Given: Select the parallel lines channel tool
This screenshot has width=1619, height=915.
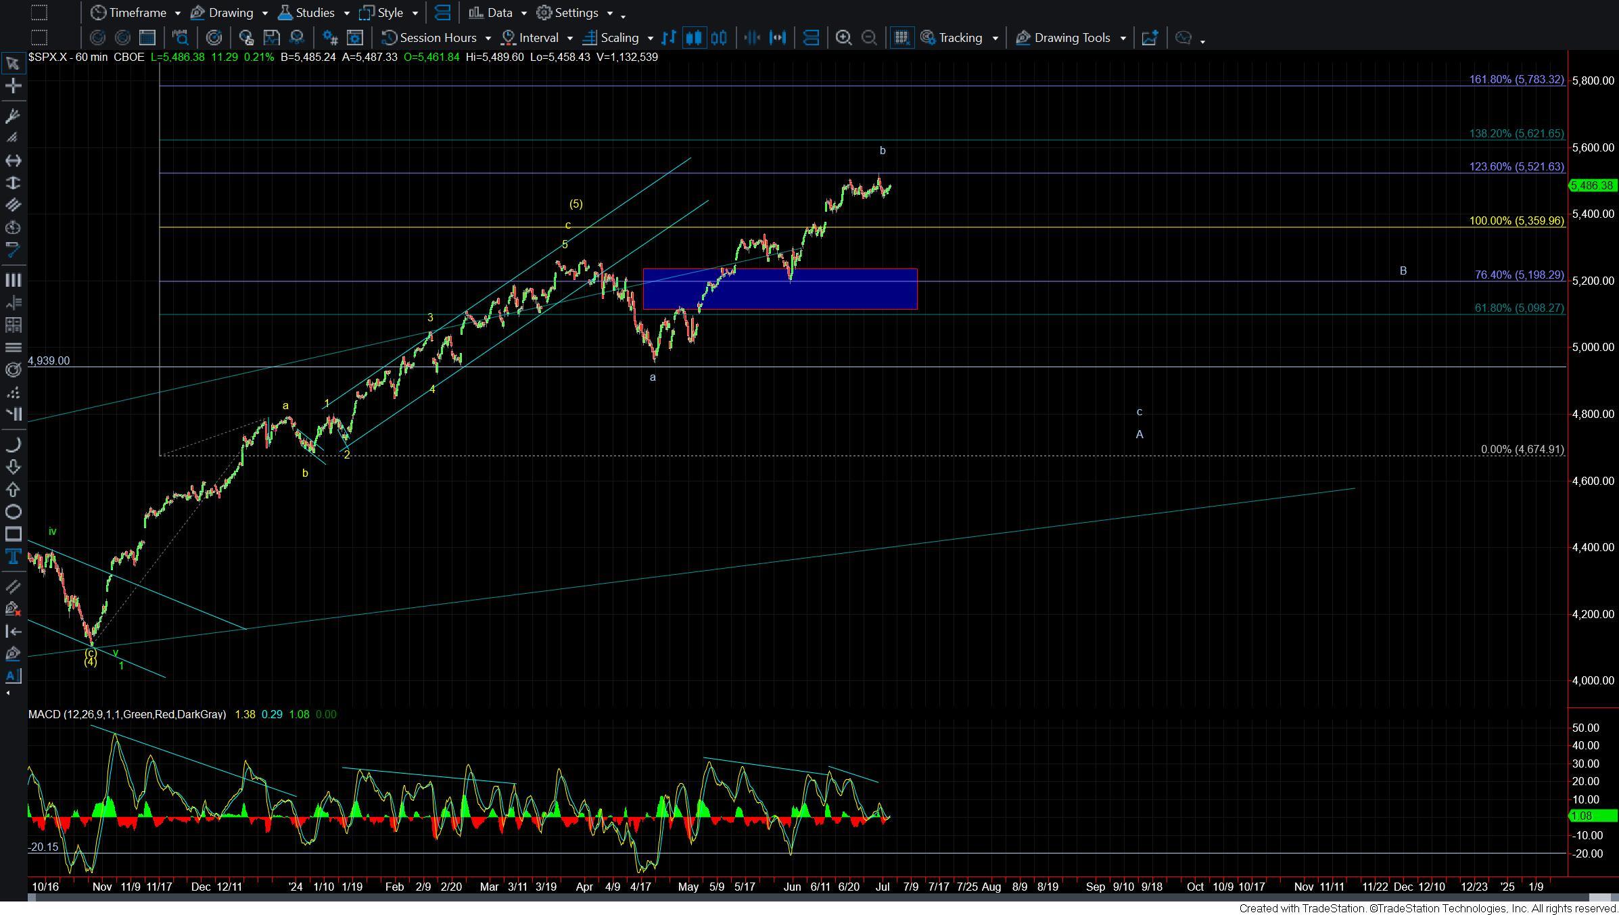Looking at the screenshot, I should click(x=13, y=205).
